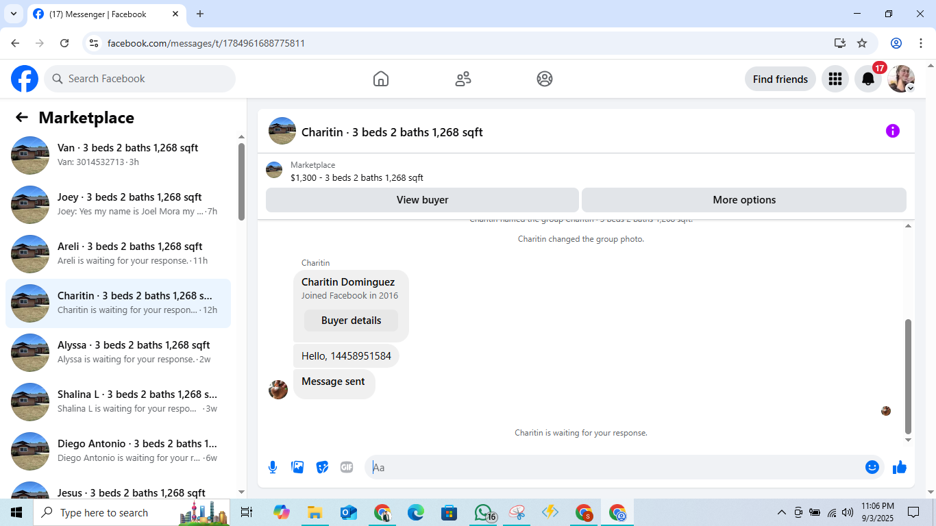Open the Windows Start menu
The height and width of the screenshot is (526, 936).
[16, 512]
